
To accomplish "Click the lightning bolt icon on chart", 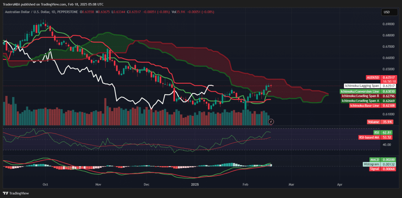I will (x=271, y=122).
